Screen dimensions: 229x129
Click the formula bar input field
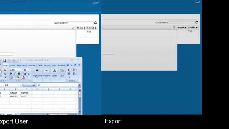tap(57, 85)
